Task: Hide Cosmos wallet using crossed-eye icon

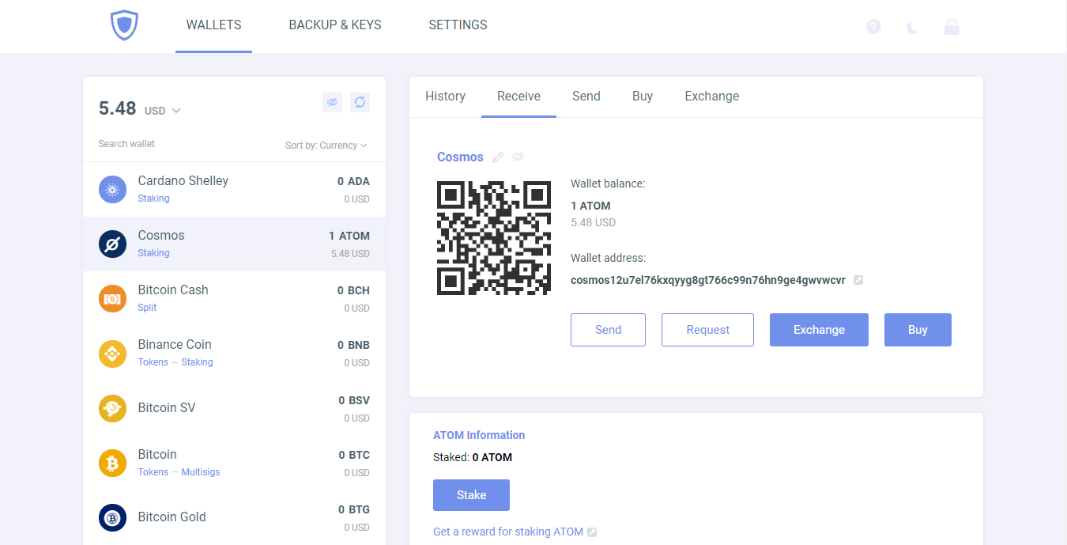Action: 518,157
